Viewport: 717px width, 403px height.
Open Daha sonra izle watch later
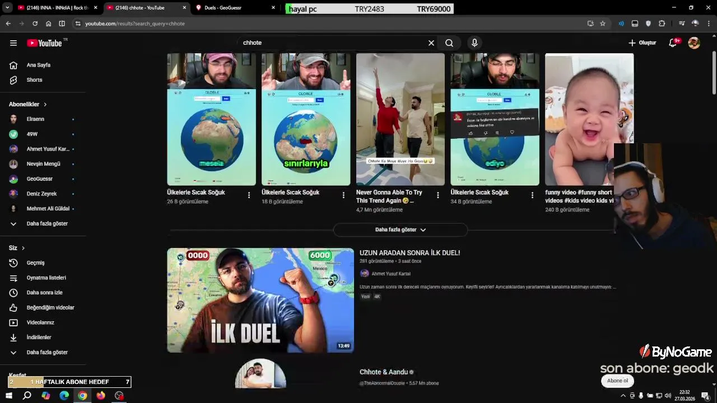44,293
